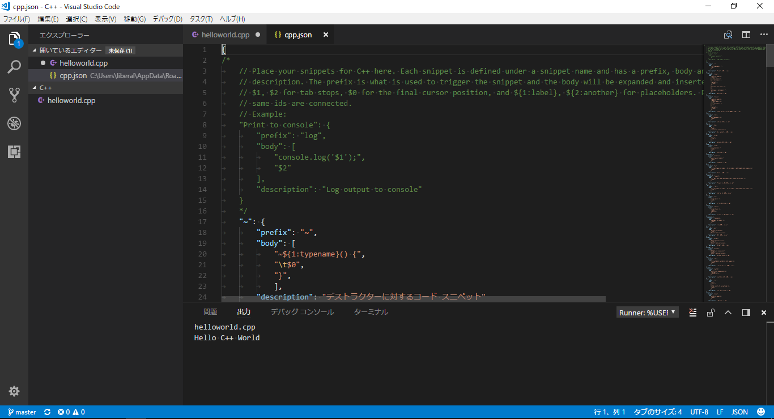The height and width of the screenshot is (419, 774).
Task: Click the unsaved dot on helloworld.cpp tab
Action: click(x=257, y=35)
